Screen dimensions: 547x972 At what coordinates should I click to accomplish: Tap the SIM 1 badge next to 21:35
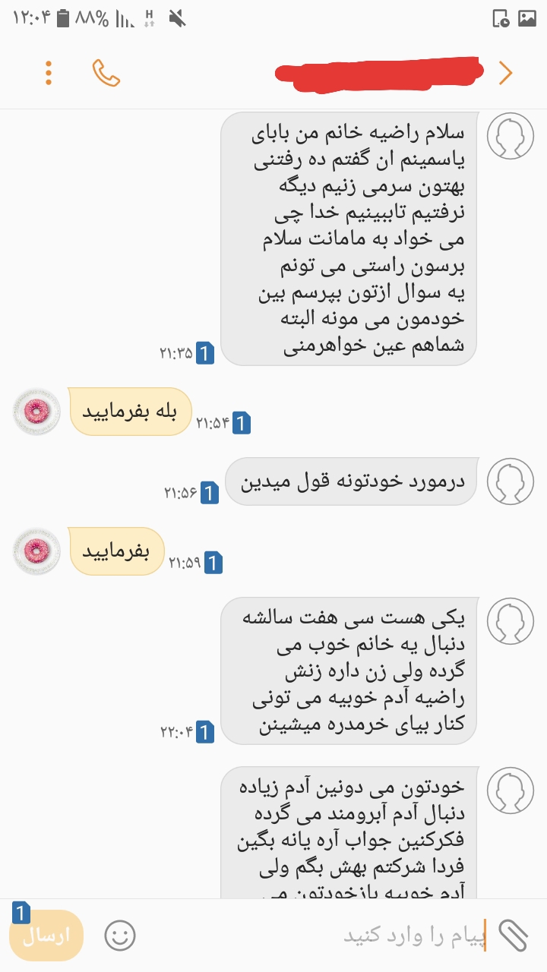coord(205,353)
